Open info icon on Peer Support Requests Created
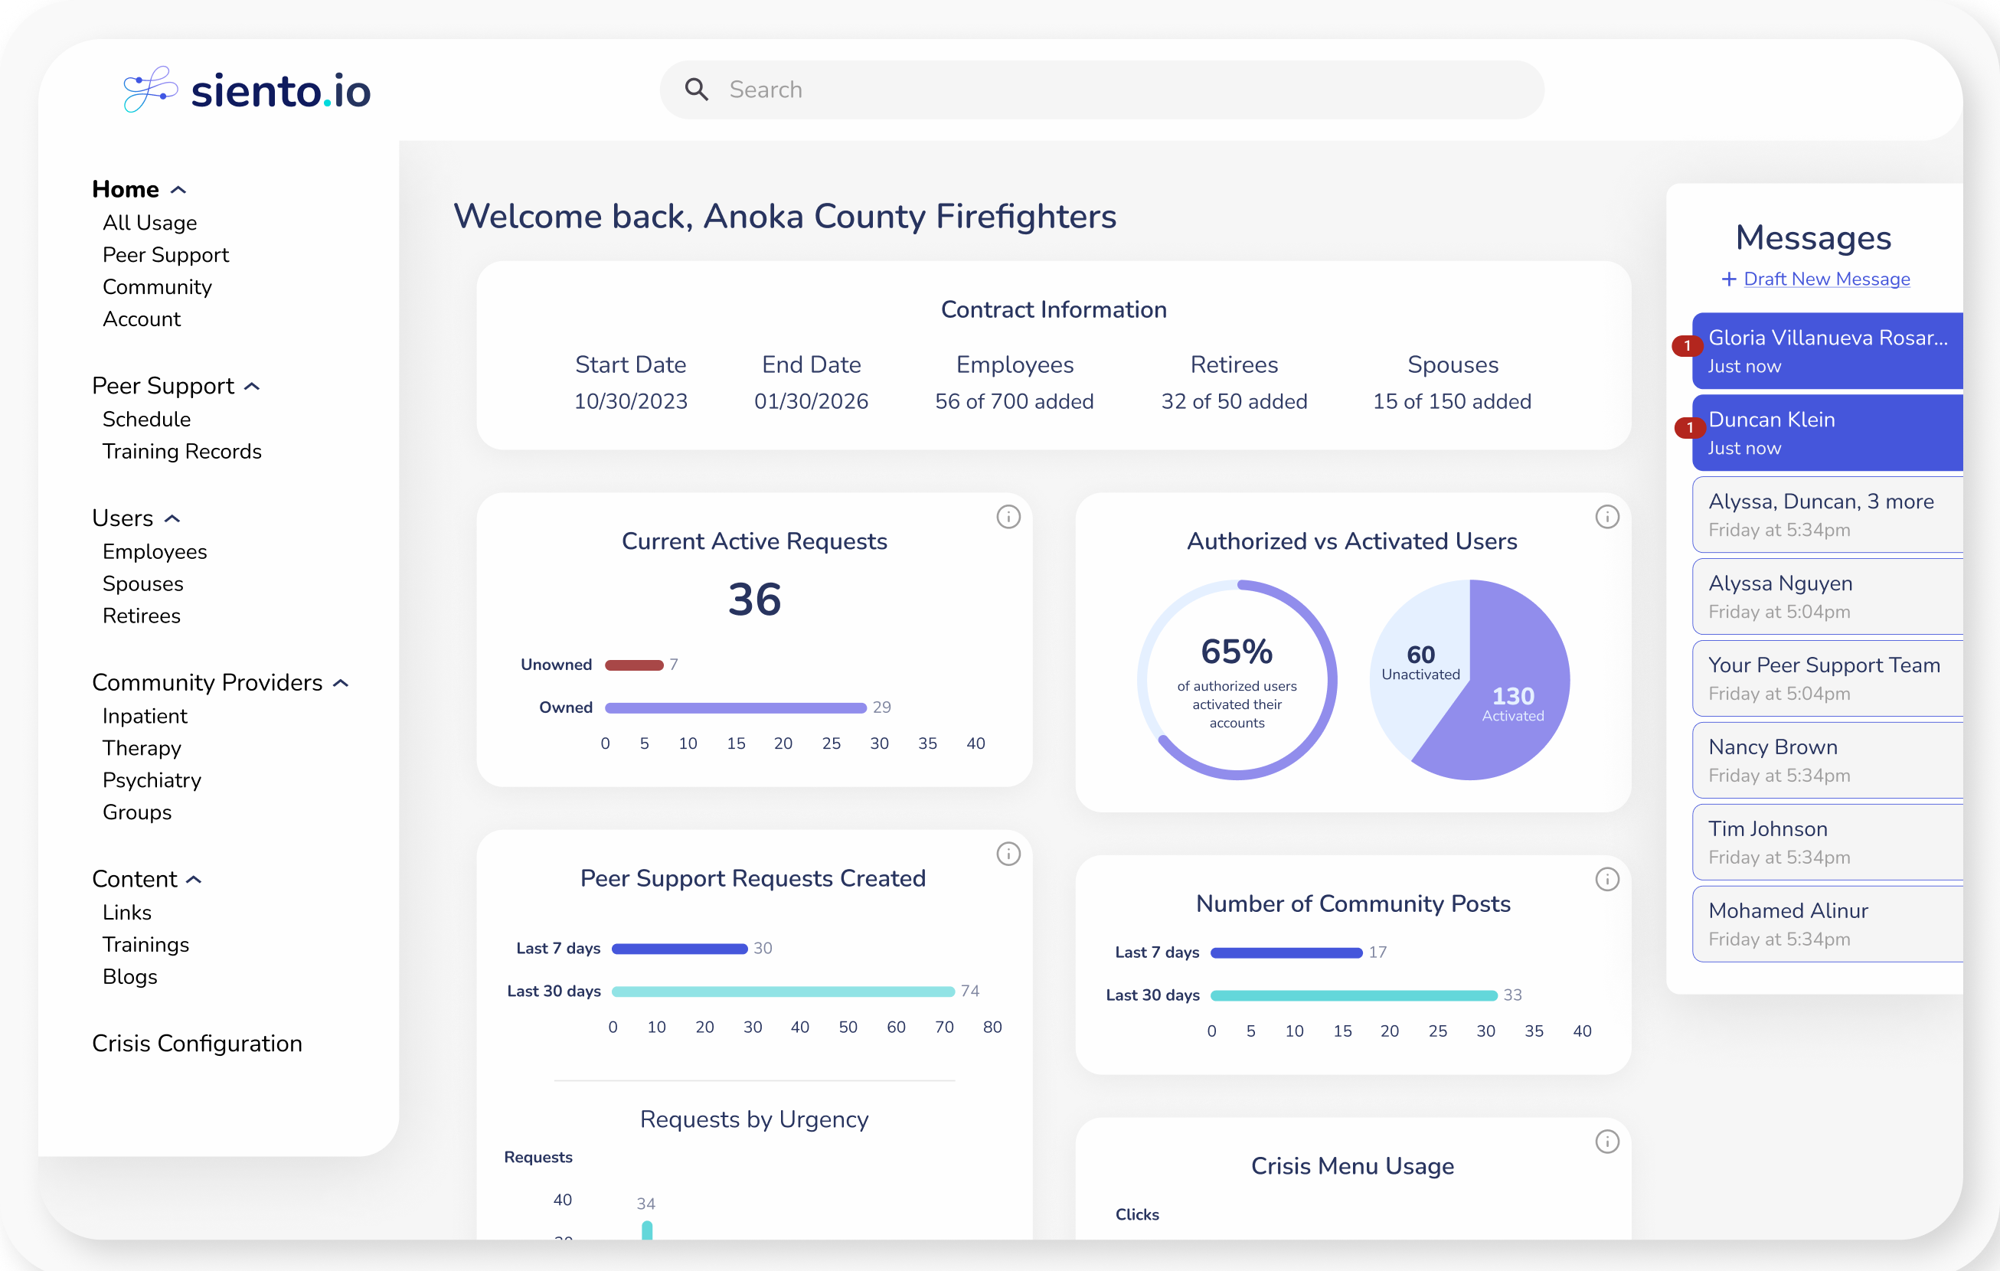The width and height of the screenshot is (2000, 1271). [x=1008, y=854]
